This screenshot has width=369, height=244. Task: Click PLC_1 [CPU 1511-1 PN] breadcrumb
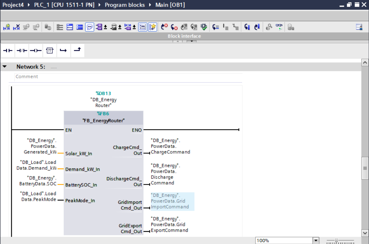tap(64, 5)
